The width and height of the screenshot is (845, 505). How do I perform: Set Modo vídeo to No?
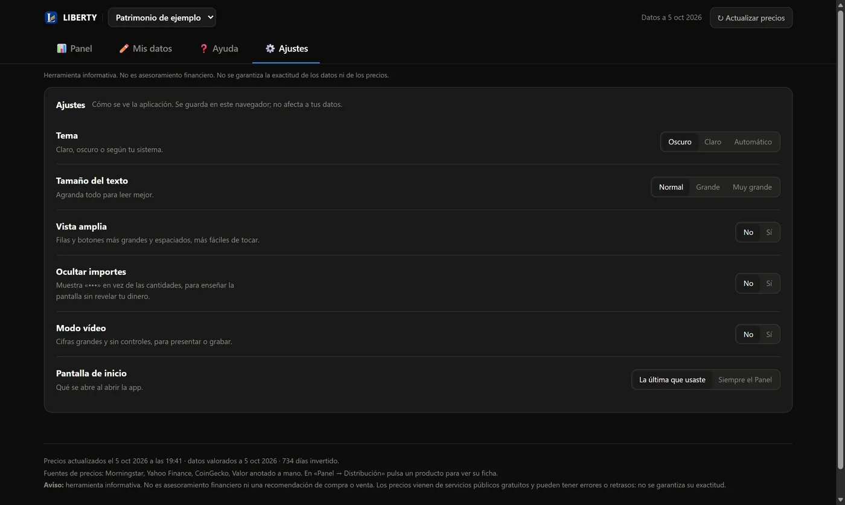pos(748,335)
